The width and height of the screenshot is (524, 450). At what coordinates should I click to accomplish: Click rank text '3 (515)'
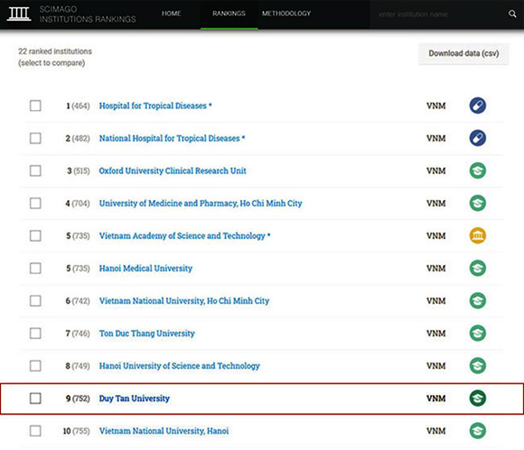79,170
